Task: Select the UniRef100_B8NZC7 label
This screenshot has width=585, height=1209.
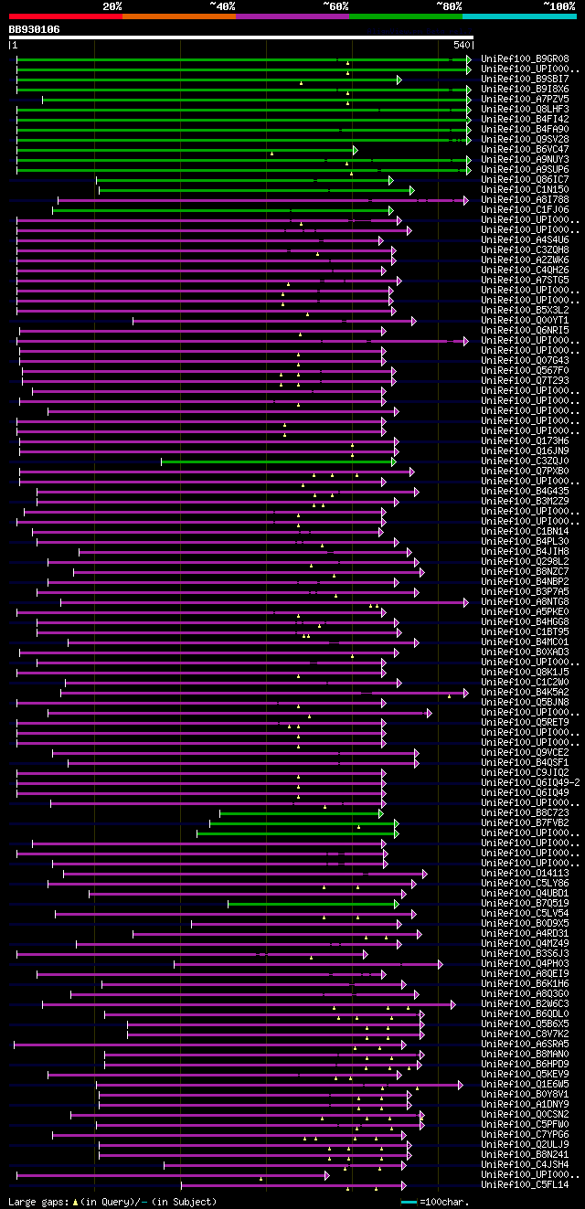Action: click(525, 571)
